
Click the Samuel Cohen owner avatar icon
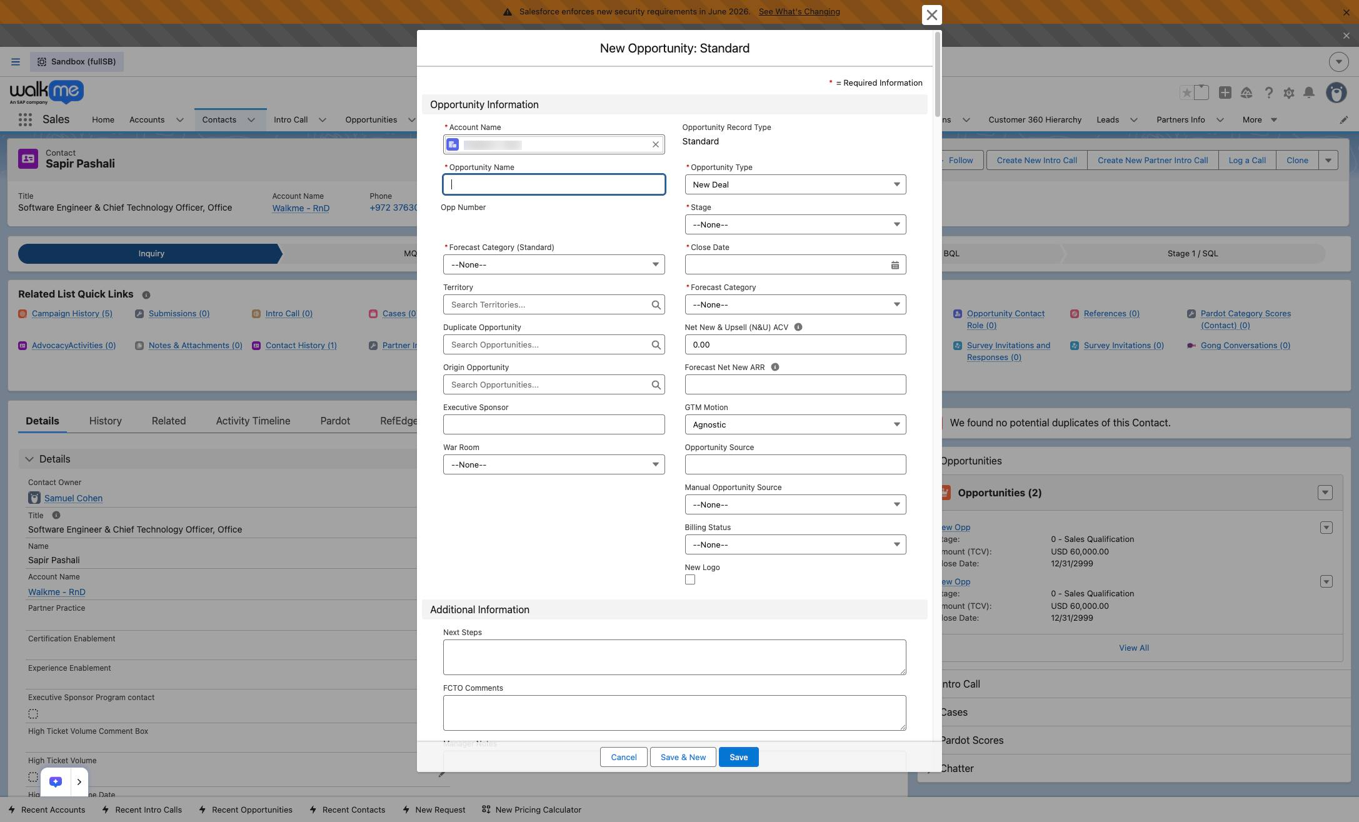[34, 498]
